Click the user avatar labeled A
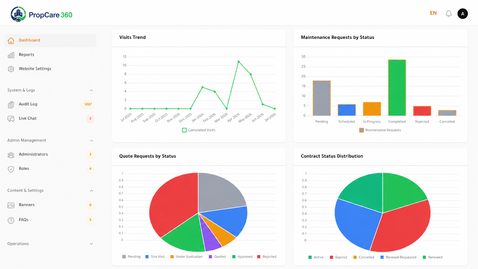The image size is (478, 269). (x=462, y=14)
